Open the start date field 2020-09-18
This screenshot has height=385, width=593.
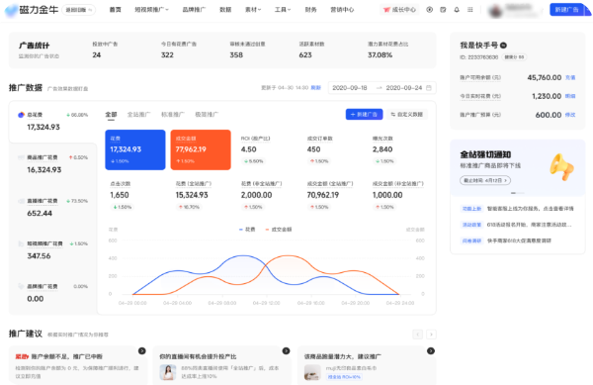coord(350,88)
